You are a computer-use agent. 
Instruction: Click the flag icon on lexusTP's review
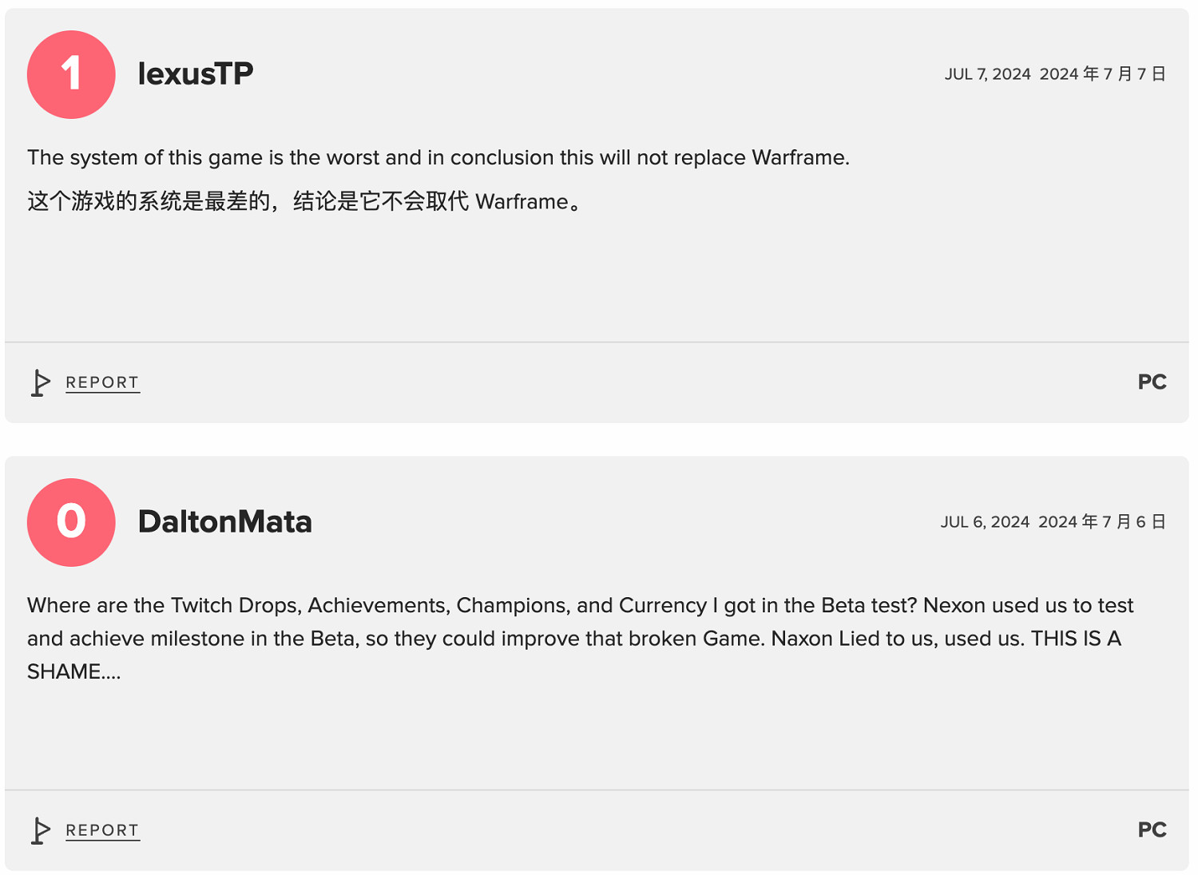pyautogui.click(x=40, y=383)
